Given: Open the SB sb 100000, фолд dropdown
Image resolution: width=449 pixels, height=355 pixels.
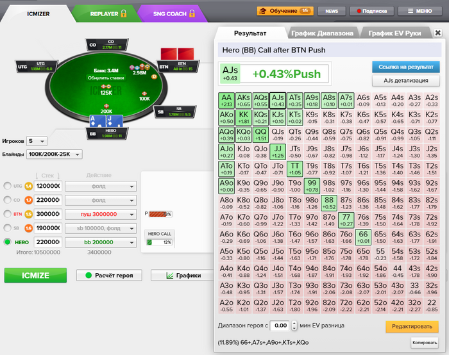Looking at the screenshot, I should (x=101, y=228).
